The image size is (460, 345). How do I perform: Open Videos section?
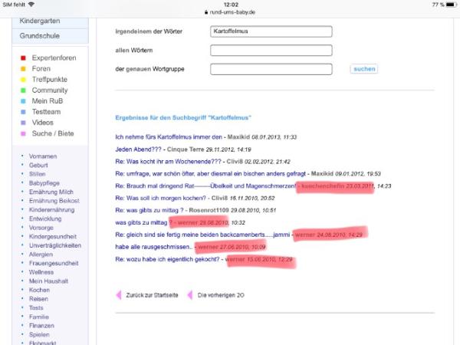[x=42, y=123]
